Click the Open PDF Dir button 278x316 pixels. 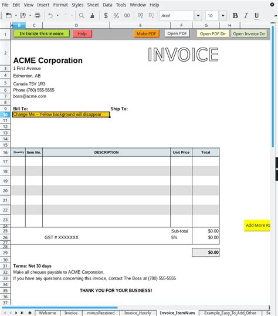pos(213,33)
